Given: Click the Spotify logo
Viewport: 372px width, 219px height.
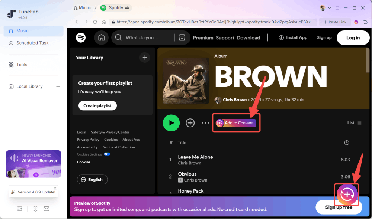Looking at the screenshot, I should point(81,37).
